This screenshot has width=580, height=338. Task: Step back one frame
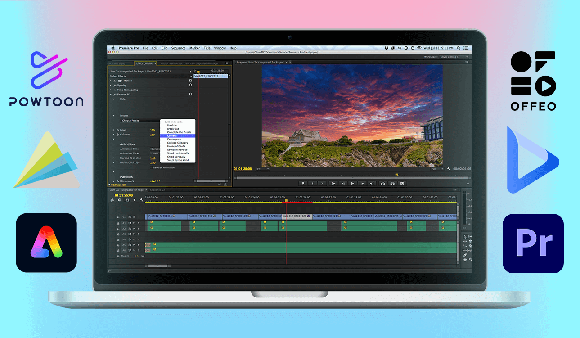[x=343, y=183]
